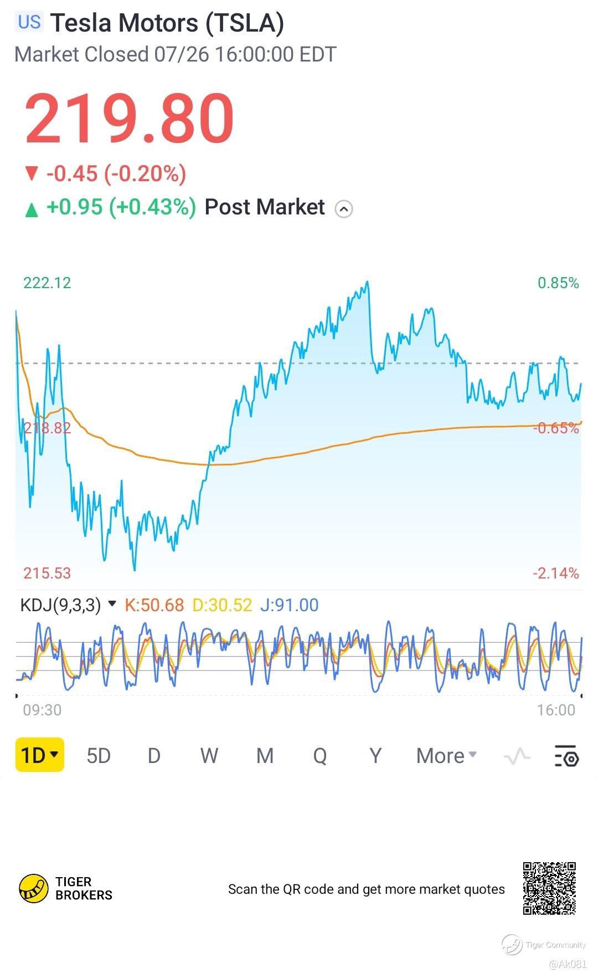The image size is (598, 978).
Task: Select the Q quarterly chart tab
Action: click(x=320, y=756)
